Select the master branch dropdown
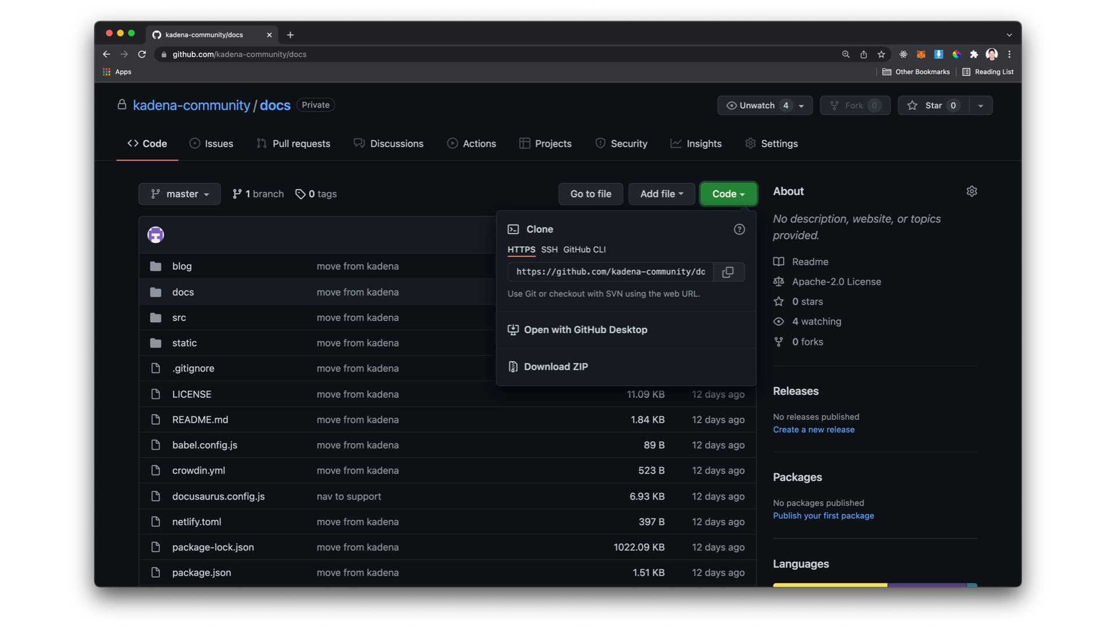Image resolution: width=1116 pixels, height=628 pixels. (180, 194)
